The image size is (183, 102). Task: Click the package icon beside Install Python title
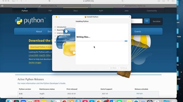click(85, 17)
